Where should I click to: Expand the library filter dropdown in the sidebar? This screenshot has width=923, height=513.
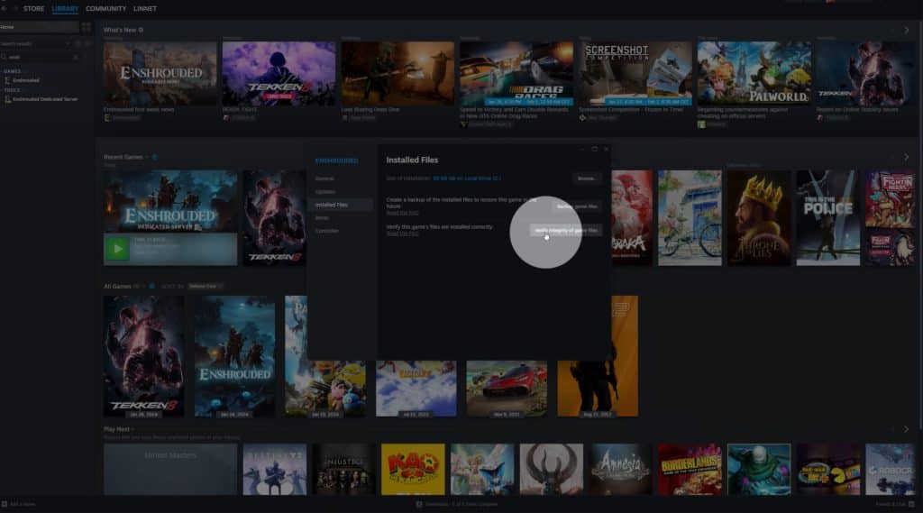68,43
